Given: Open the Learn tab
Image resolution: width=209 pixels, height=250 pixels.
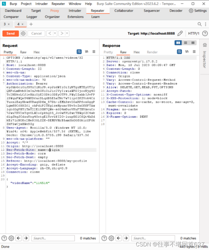Looking at the screenshot, I should point(95,17).
